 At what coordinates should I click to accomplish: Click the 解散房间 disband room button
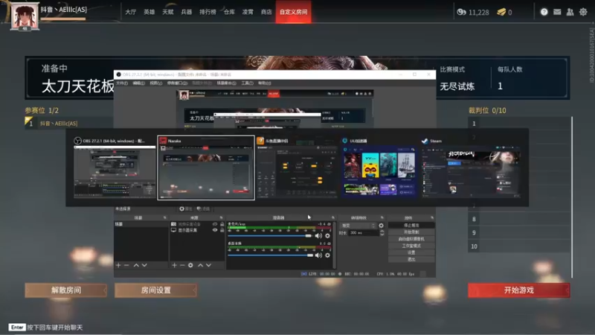pyautogui.click(x=66, y=290)
